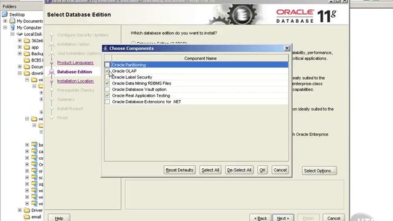
Task: Collapse the My Computer tree node
Action: coord(5,28)
